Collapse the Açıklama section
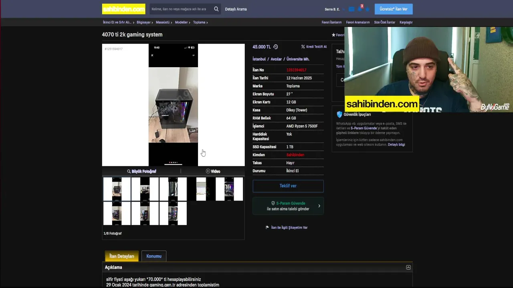The image size is (513, 288). (408, 267)
